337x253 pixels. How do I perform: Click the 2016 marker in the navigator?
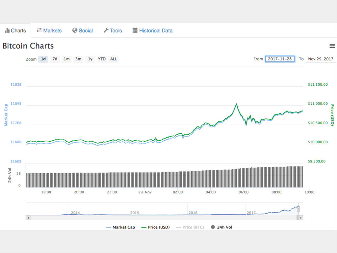coord(193,212)
